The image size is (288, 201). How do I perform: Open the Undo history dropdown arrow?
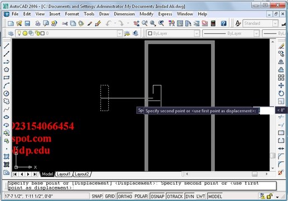pos(115,23)
